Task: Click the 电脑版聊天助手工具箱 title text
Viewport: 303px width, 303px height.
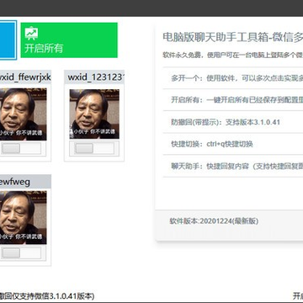Action: (233, 37)
